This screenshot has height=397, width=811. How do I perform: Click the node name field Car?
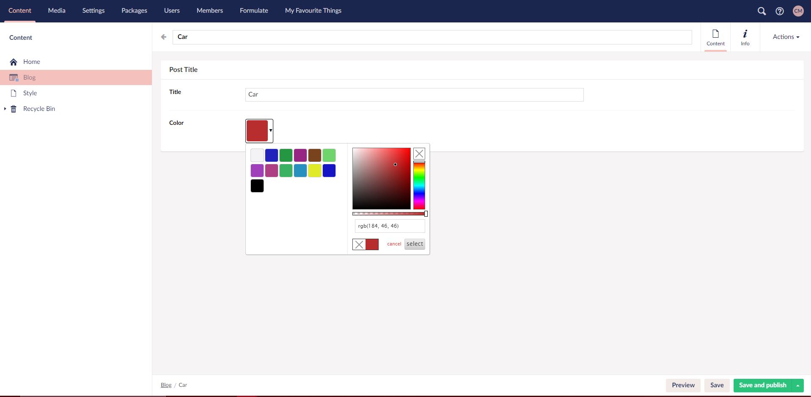pyautogui.click(x=432, y=37)
